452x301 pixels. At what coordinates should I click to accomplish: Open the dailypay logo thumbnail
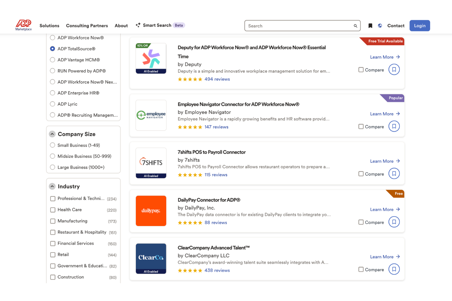151,211
